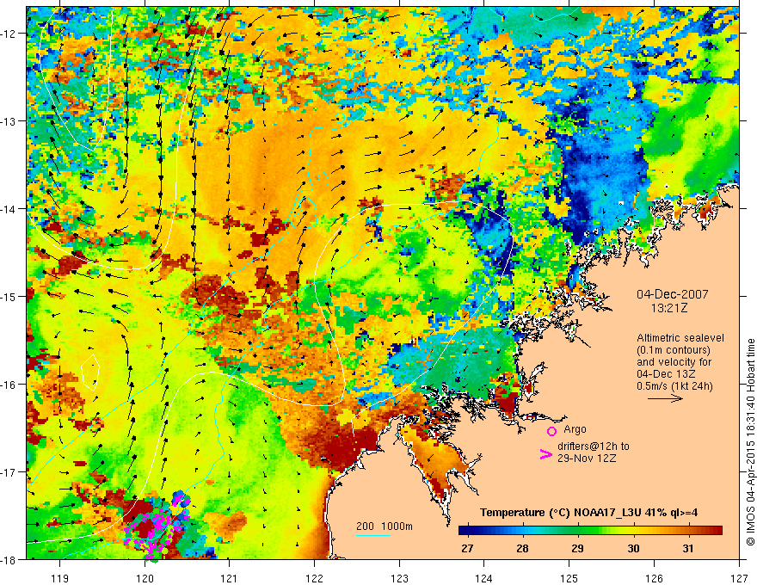Click the "200 1000m" depth contour label

[x=385, y=526]
